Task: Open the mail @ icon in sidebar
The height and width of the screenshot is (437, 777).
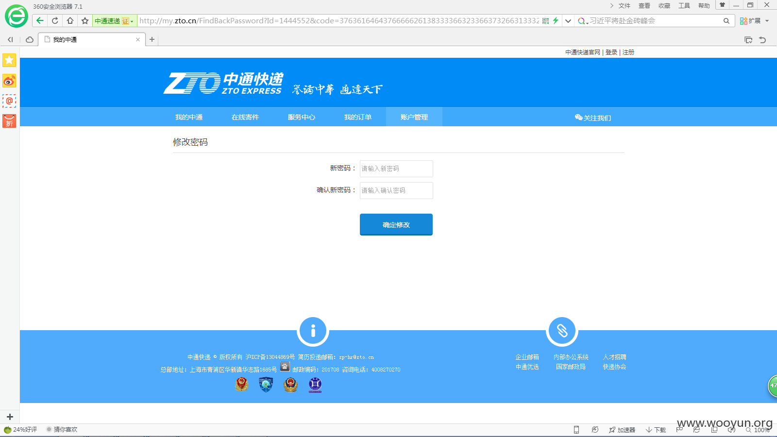Action: coord(9,101)
